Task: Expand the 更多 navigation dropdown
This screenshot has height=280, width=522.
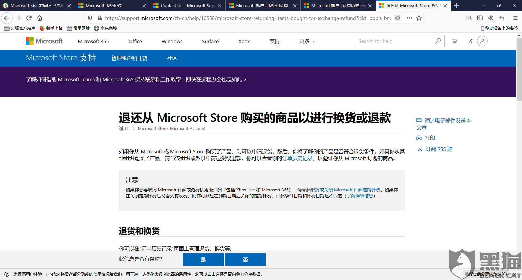Action: pyautogui.click(x=307, y=41)
